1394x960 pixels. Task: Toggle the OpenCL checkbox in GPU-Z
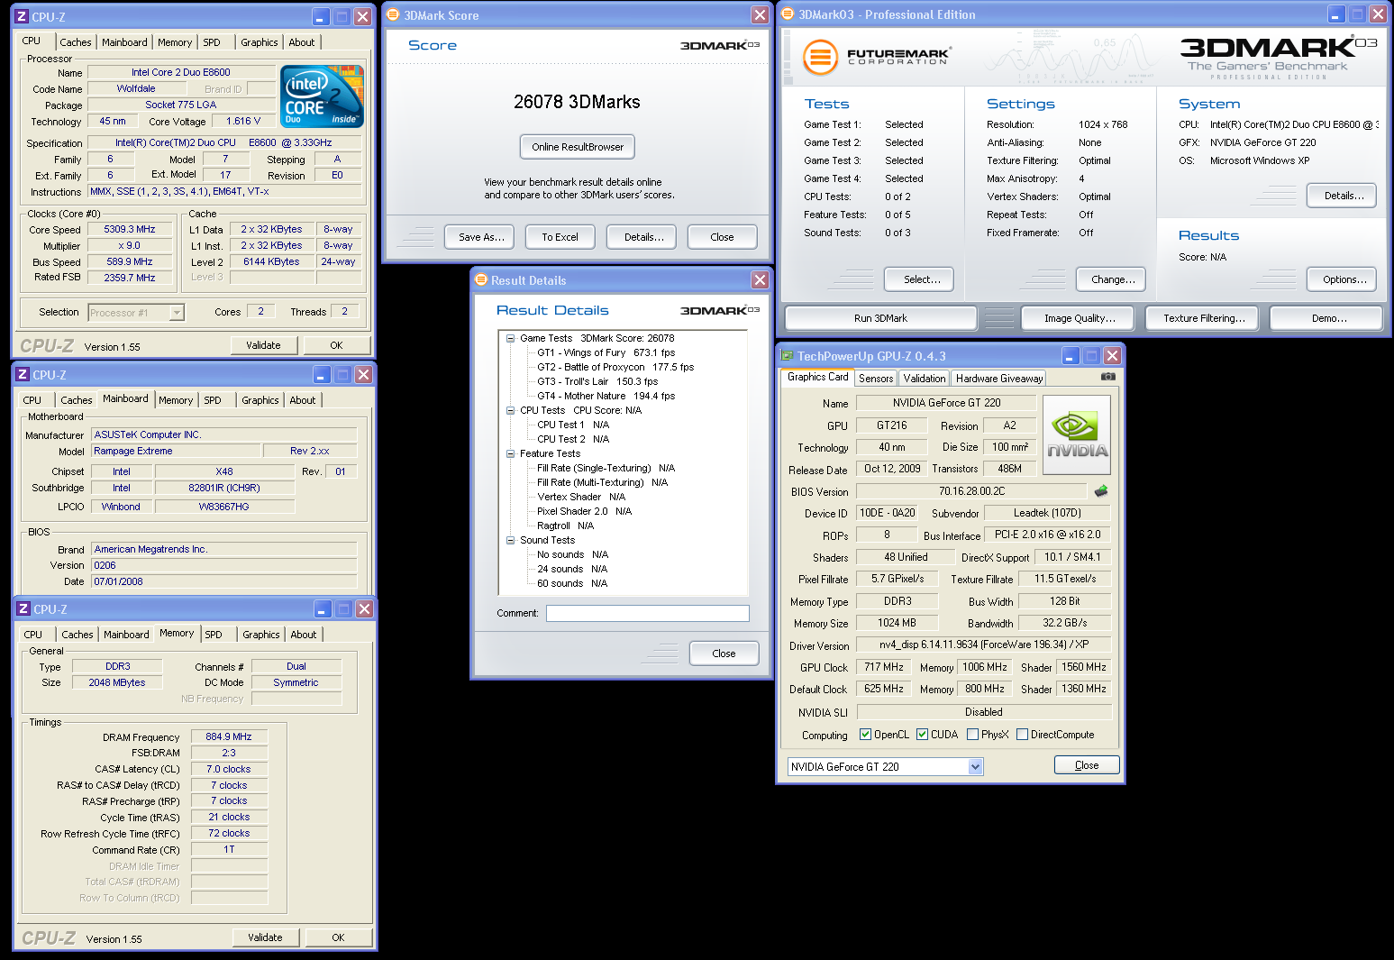[865, 735]
